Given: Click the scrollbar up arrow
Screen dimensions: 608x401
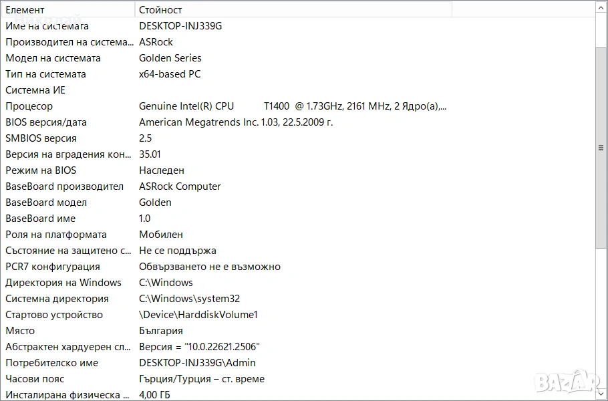Looking at the screenshot, I should (601, 7).
